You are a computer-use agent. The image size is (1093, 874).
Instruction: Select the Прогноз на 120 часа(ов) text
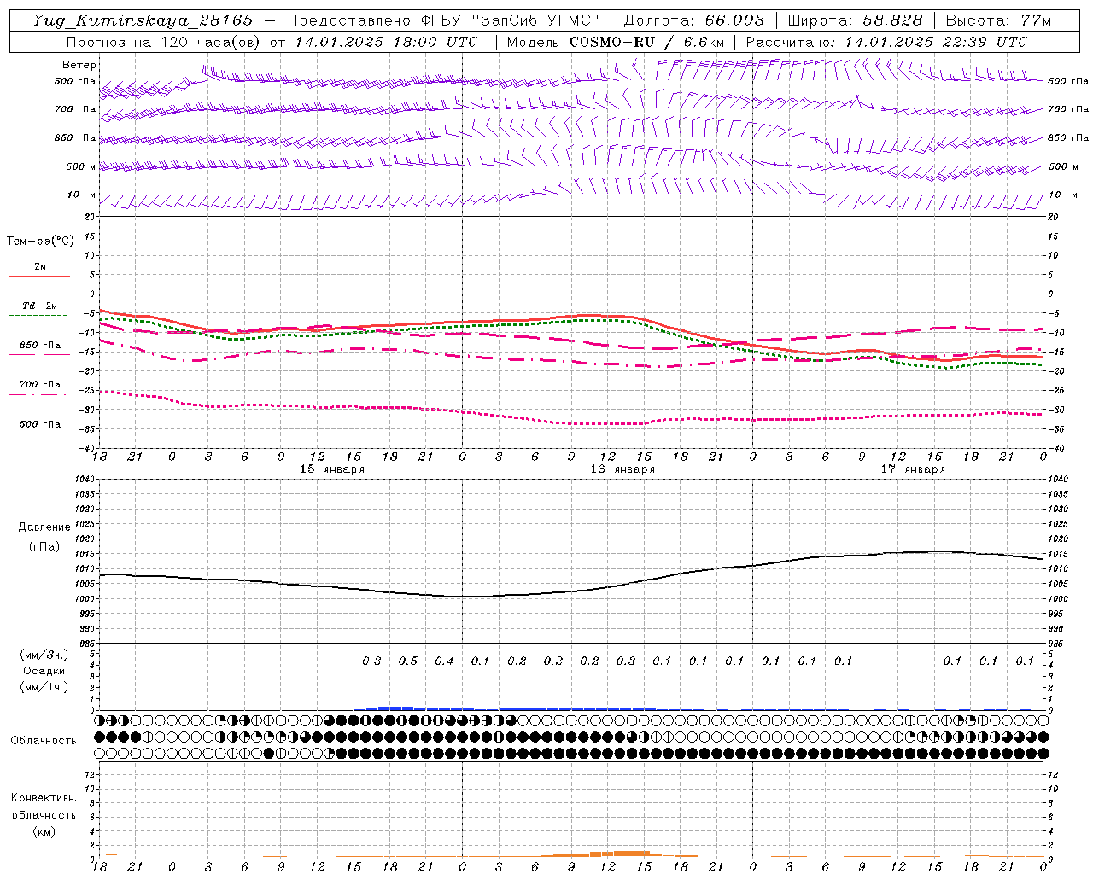click(x=164, y=42)
